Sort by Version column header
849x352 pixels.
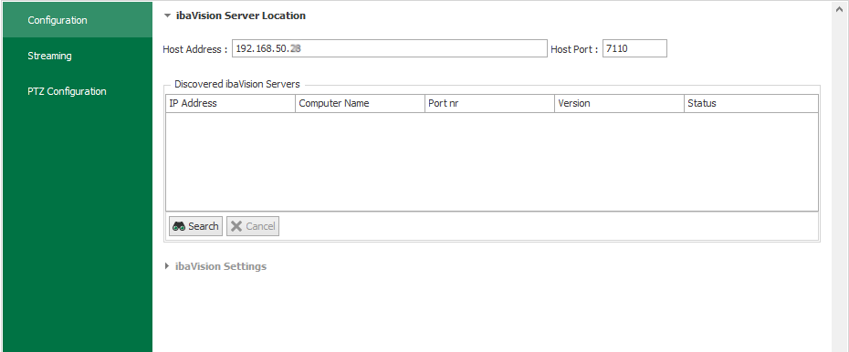click(x=619, y=103)
